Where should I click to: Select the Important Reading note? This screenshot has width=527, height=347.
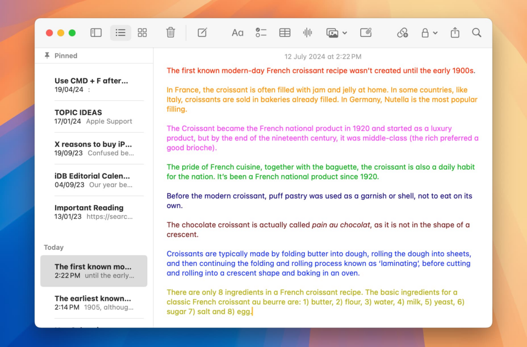point(93,212)
